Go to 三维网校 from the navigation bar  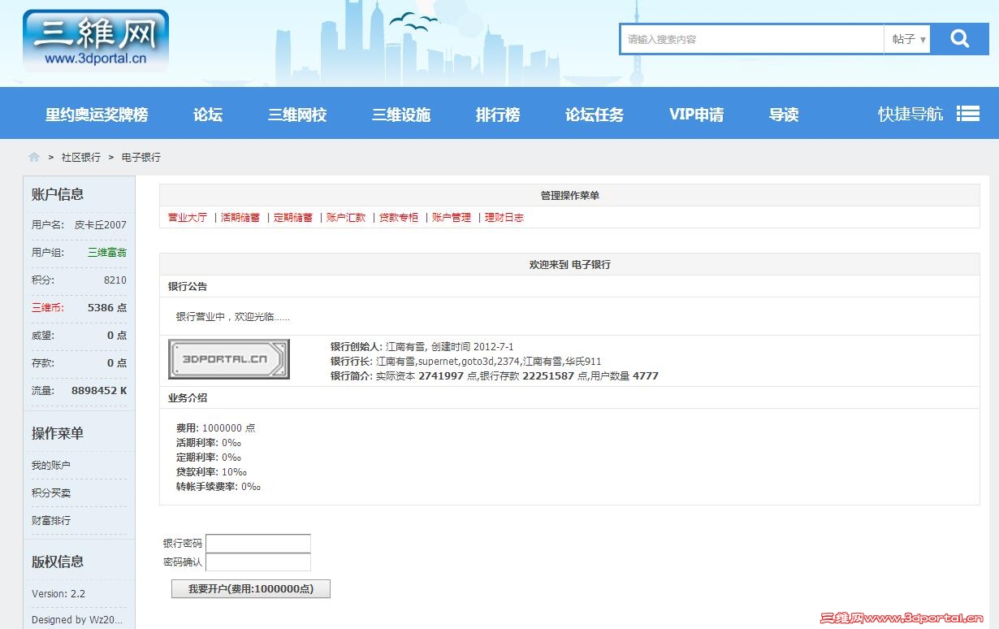pyautogui.click(x=296, y=115)
